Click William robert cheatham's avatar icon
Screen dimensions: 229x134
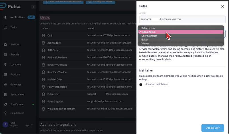click(44, 109)
